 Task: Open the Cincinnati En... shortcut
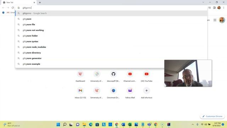(113, 94)
